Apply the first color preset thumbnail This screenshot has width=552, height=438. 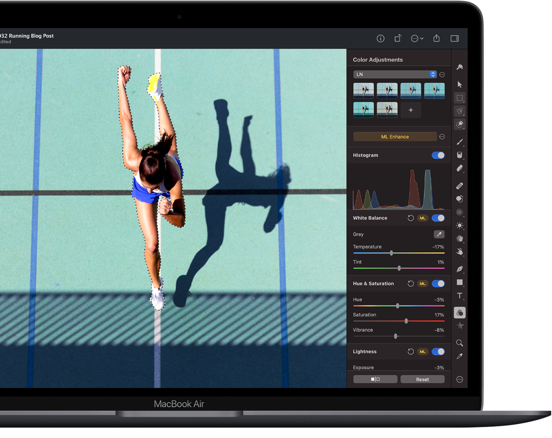tap(363, 91)
